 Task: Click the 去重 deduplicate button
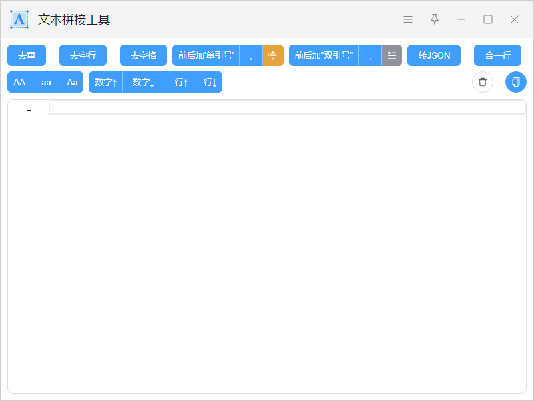27,55
